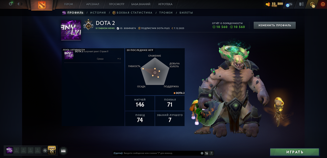Open the НОВОЕ banner icon

(x=51, y=150)
